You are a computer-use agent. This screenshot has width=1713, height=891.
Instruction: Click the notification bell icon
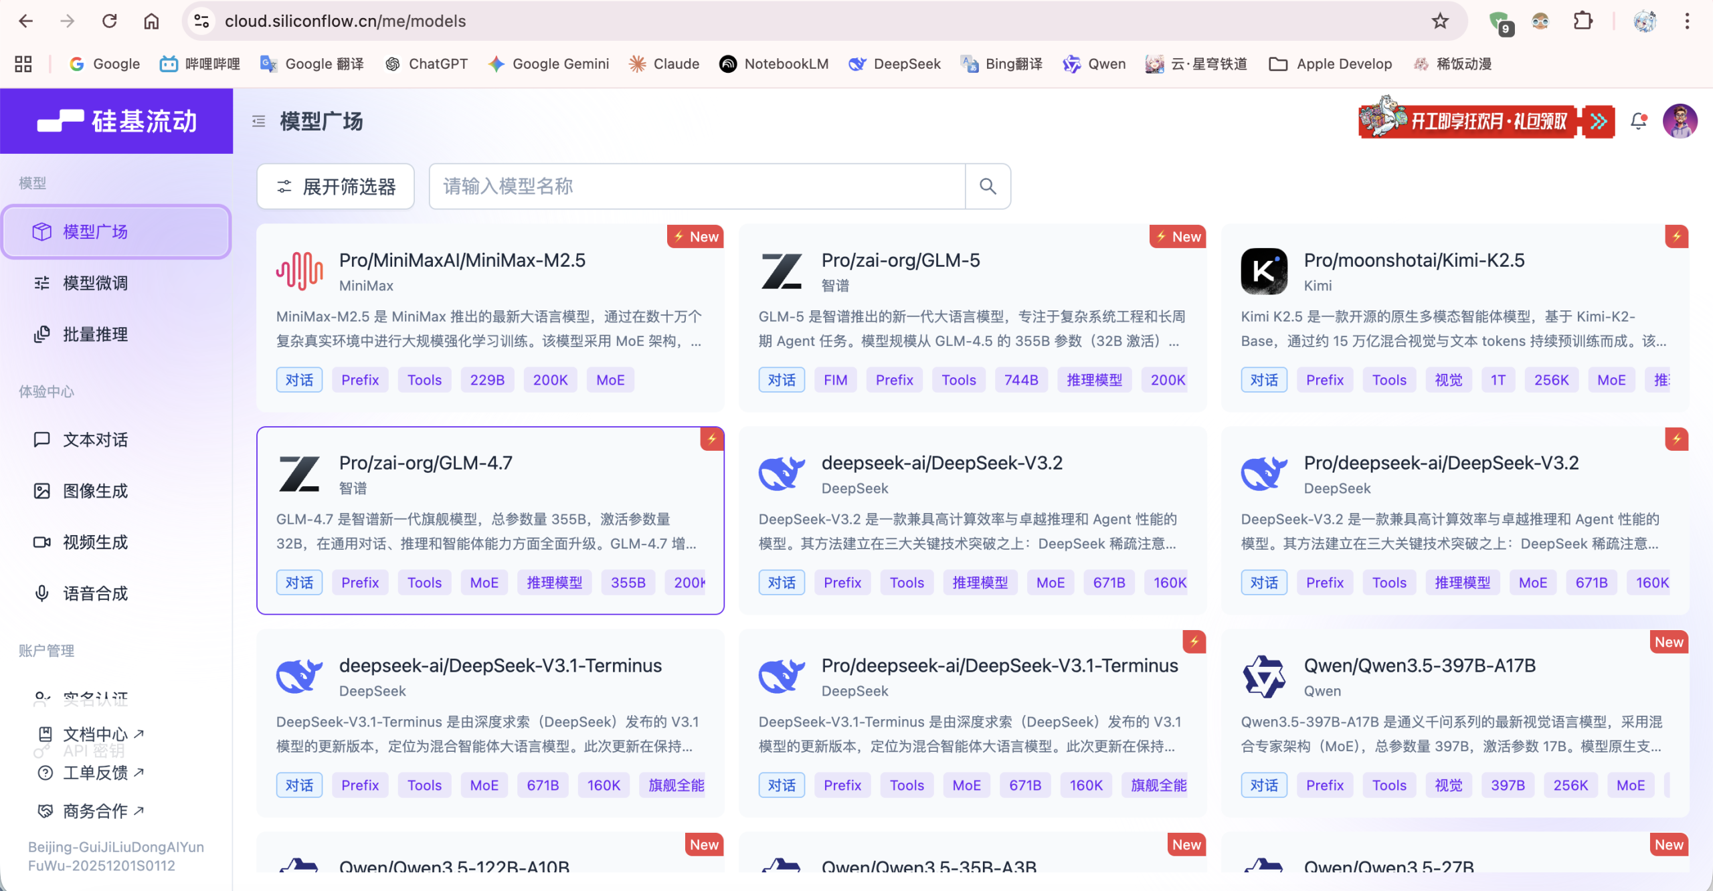click(x=1638, y=121)
